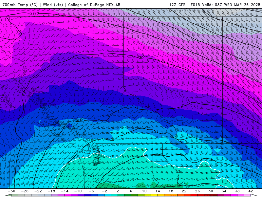The image size is (262, 197).
Task: Click the 3000 height contour label
Action: [143, 58]
